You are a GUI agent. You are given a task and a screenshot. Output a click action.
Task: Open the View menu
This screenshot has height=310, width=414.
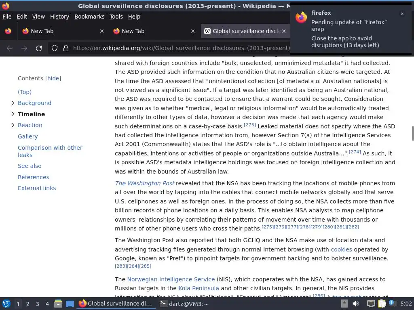38,17
